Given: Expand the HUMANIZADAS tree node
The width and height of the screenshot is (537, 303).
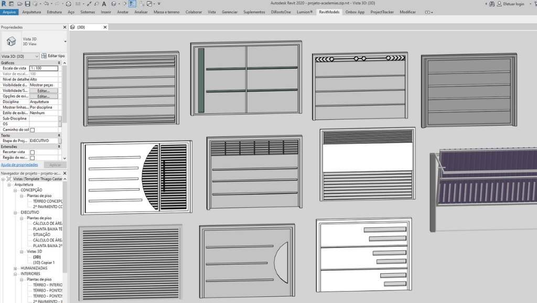Looking at the screenshot, I should click(15, 268).
